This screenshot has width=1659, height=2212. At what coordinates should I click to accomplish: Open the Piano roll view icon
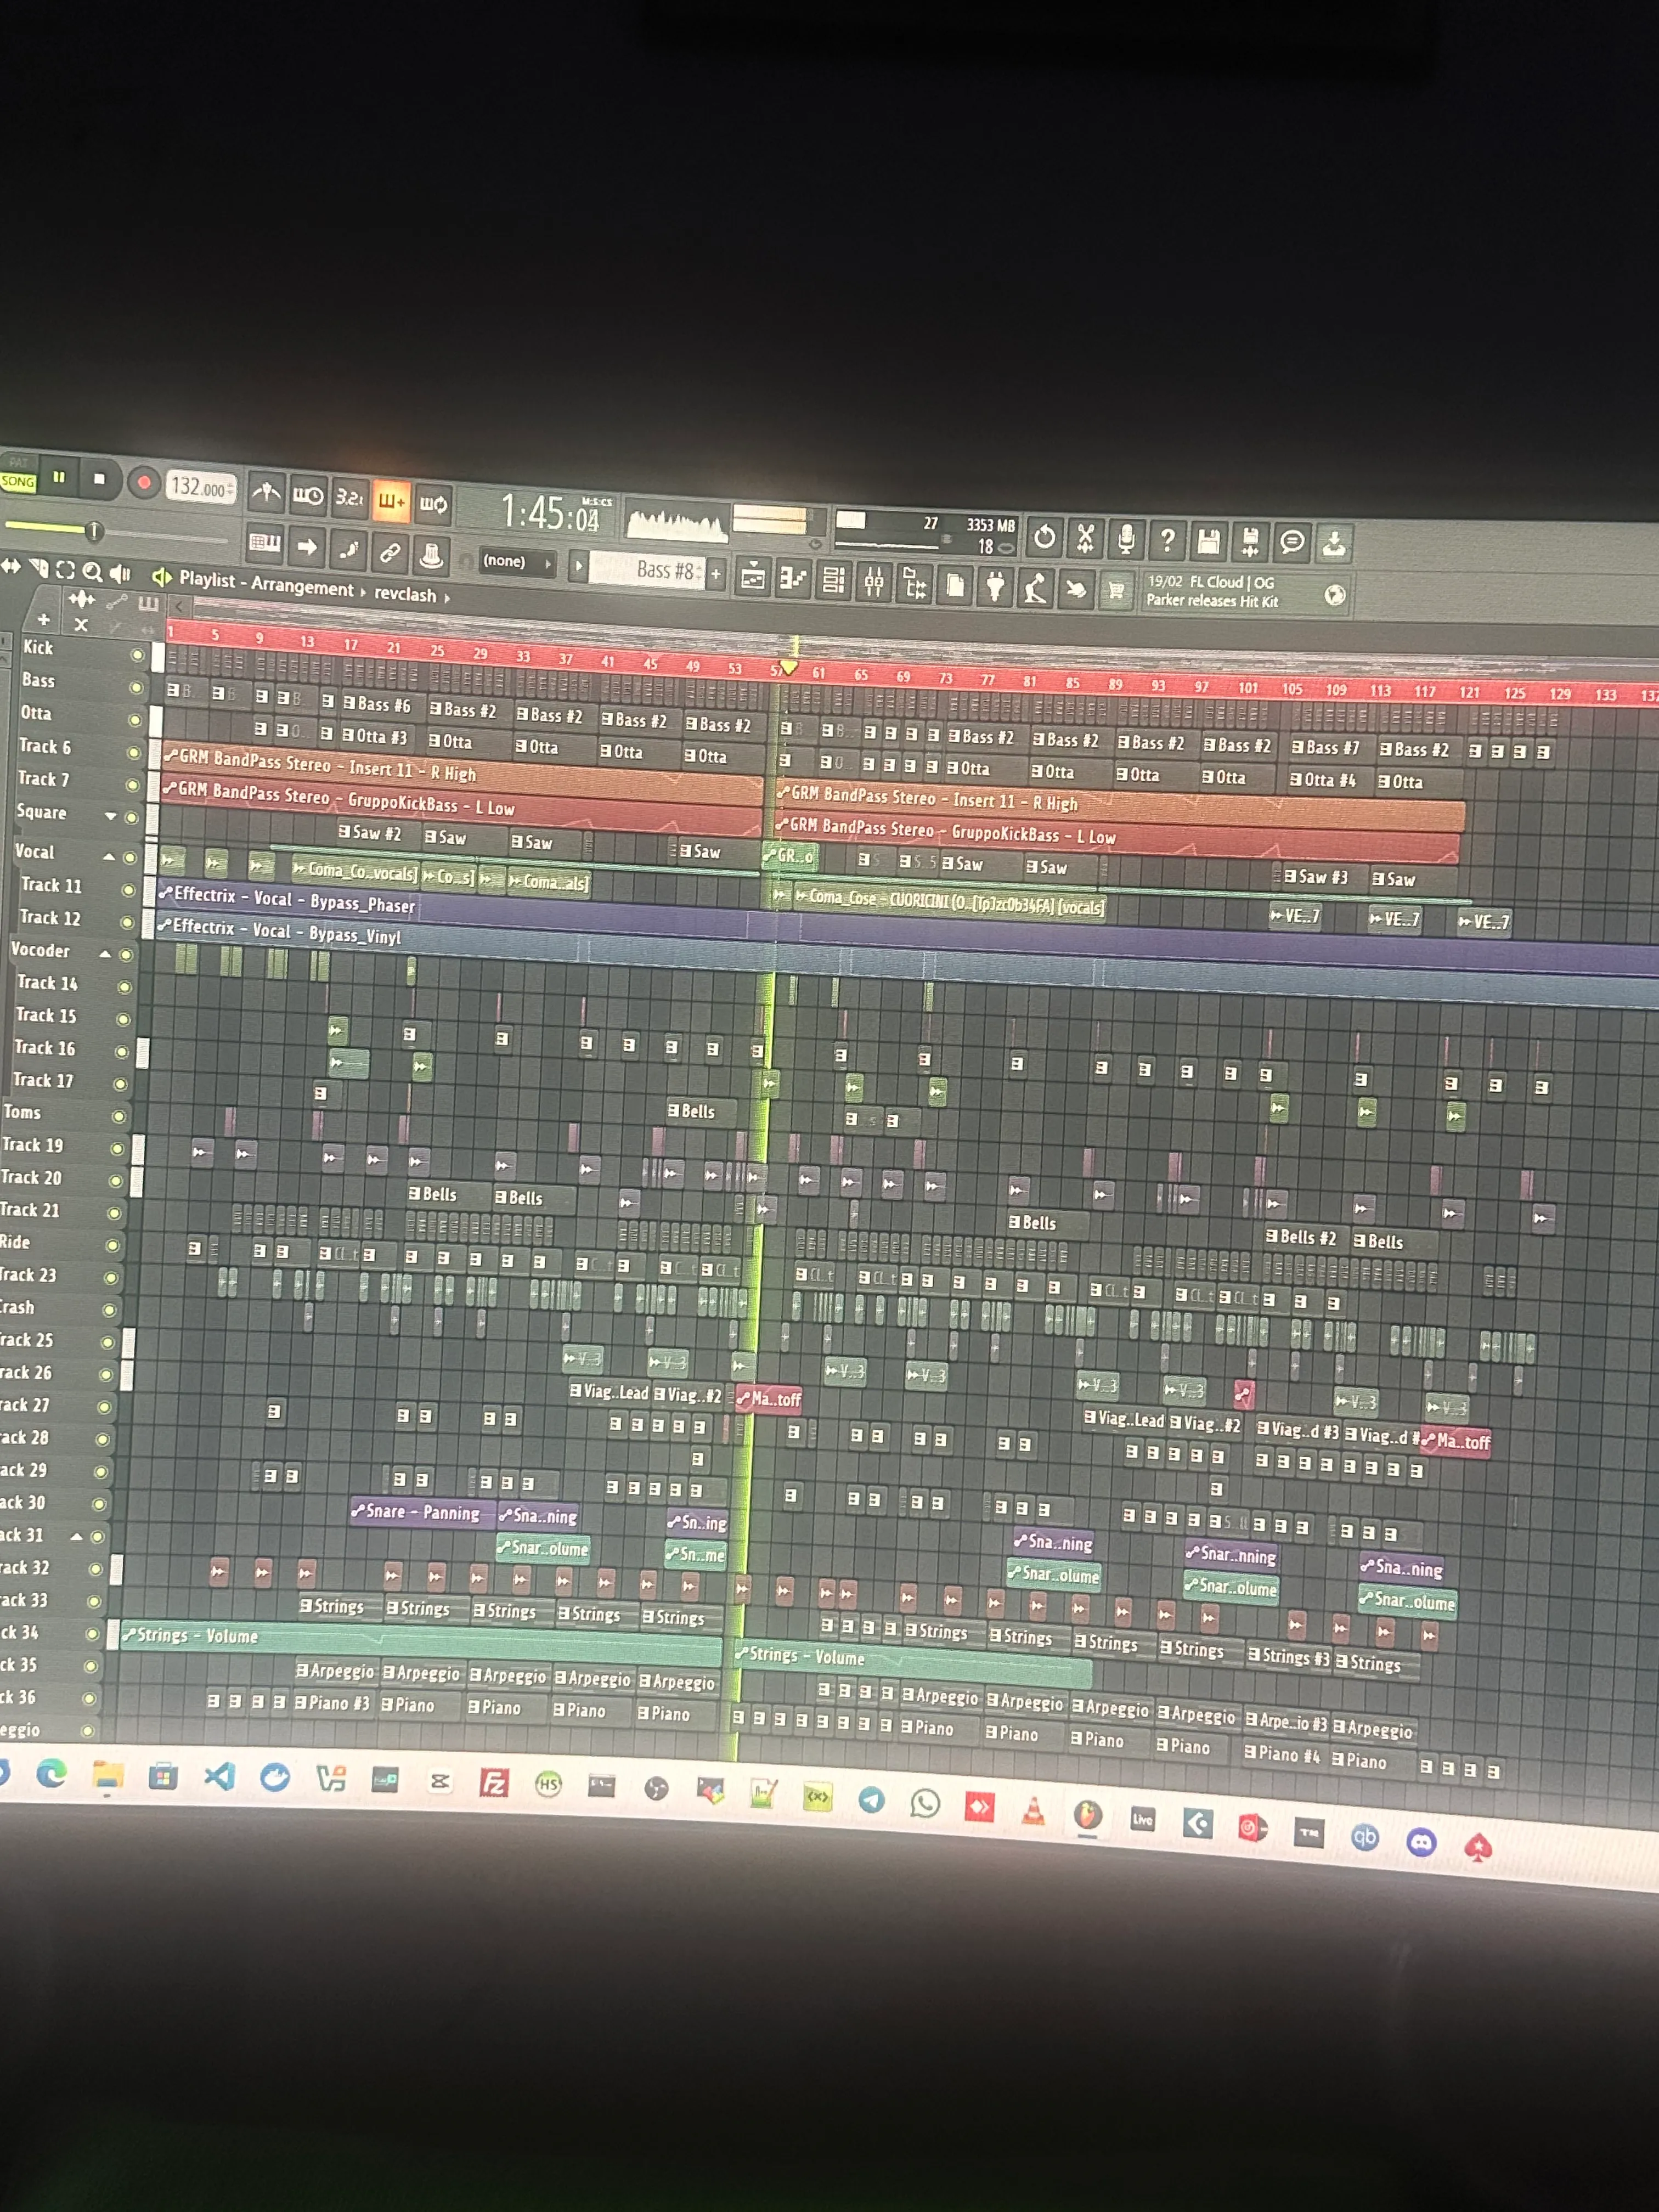pos(793,578)
